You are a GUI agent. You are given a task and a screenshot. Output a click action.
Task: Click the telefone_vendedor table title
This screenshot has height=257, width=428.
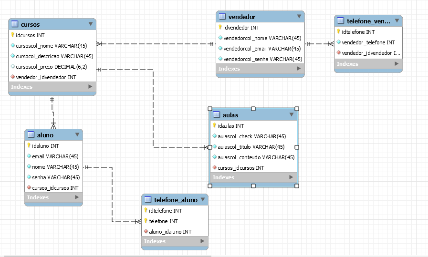click(368, 21)
